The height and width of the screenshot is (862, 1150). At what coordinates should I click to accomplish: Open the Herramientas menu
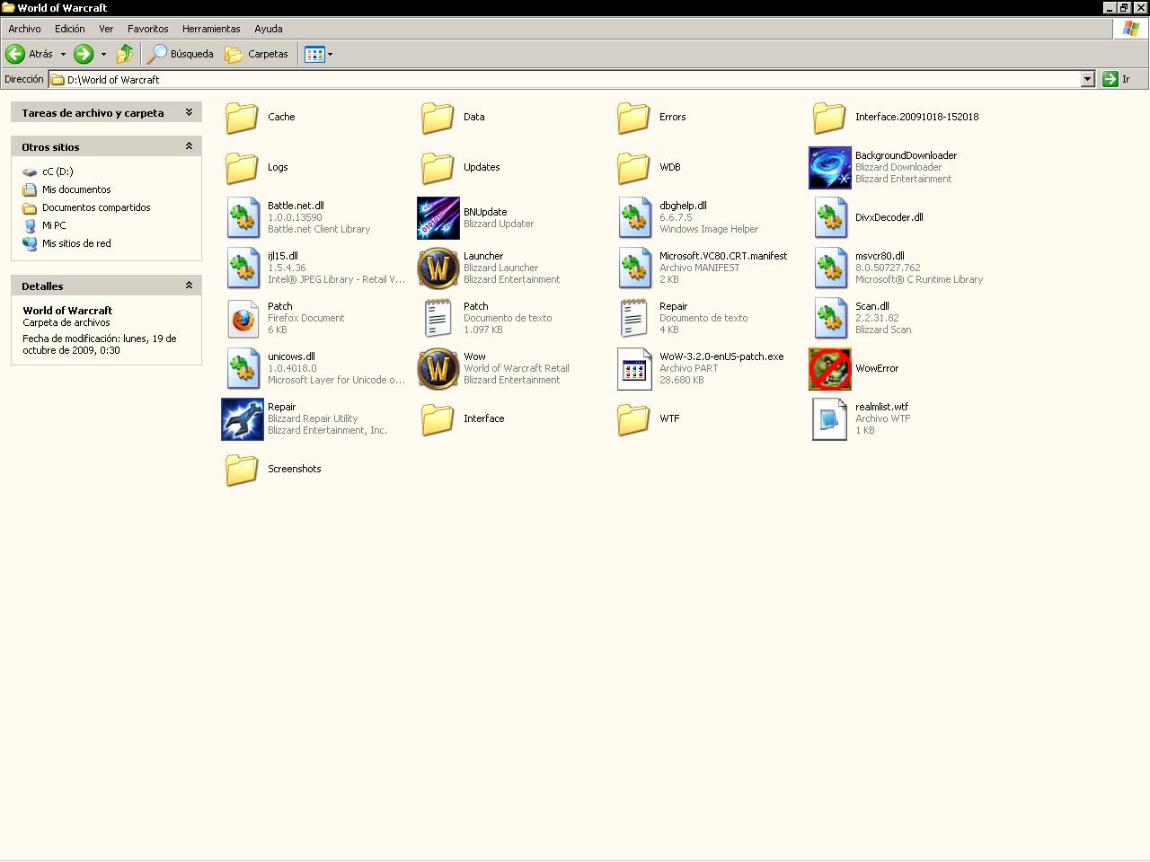(x=211, y=29)
